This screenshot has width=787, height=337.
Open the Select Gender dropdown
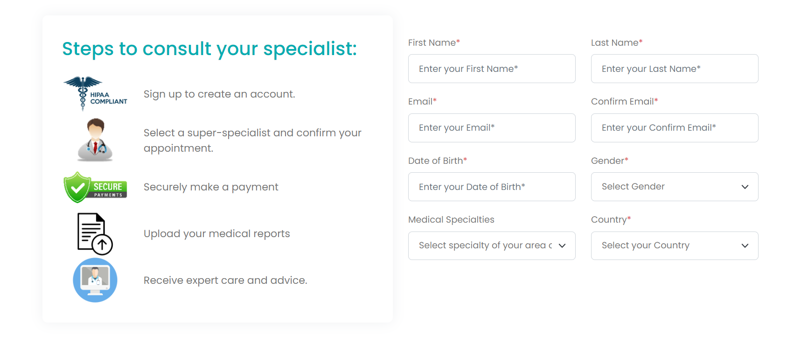667,187
